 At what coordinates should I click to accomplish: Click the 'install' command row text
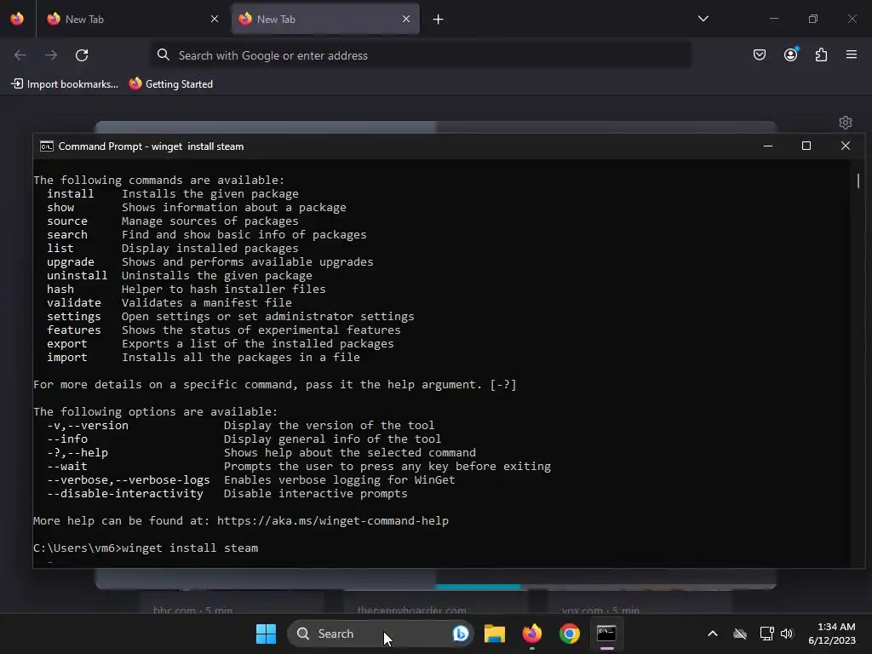(x=173, y=193)
